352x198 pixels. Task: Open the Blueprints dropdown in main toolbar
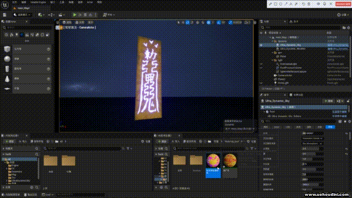pyautogui.click(x=51, y=15)
